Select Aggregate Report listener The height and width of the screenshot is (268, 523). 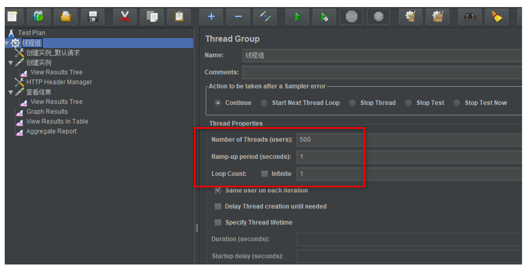(x=51, y=131)
